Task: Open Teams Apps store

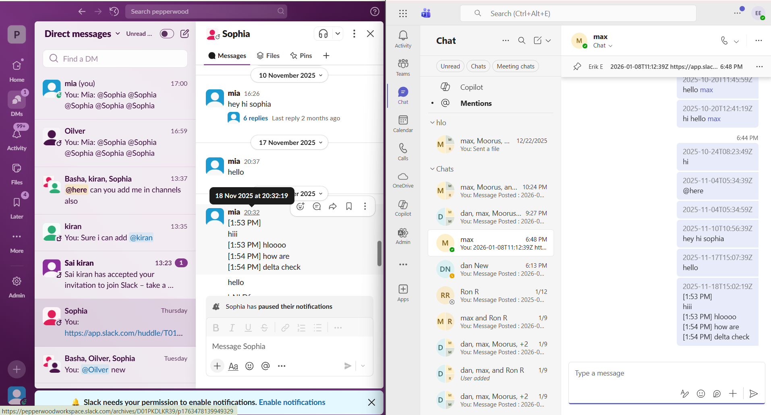Action: point(403,293)
